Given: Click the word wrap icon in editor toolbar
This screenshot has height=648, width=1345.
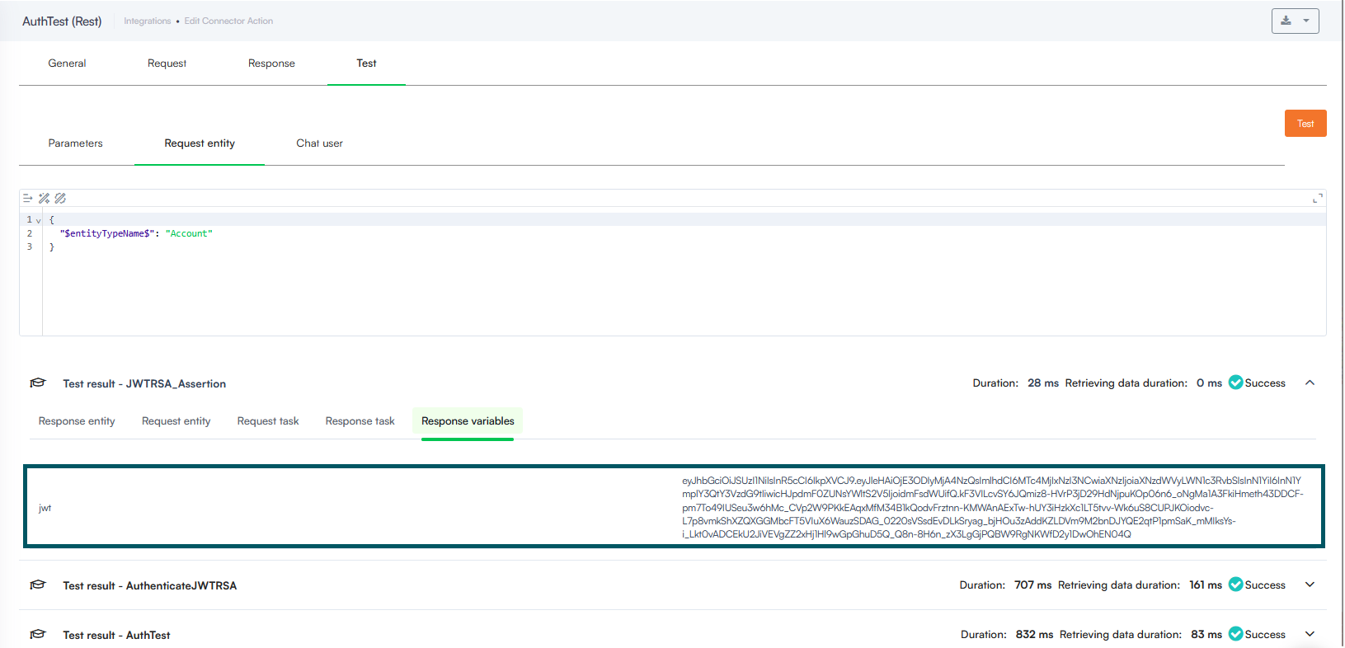Looking at the screenshot, I should tap(27, 198).
